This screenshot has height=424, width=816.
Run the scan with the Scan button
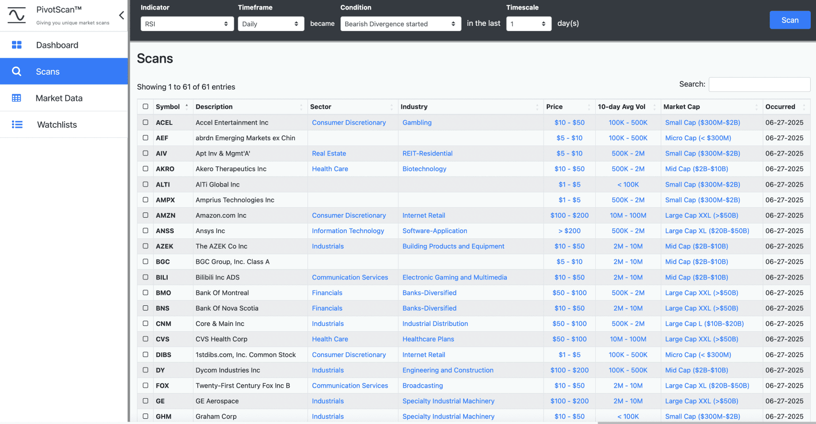coord(790,20)
